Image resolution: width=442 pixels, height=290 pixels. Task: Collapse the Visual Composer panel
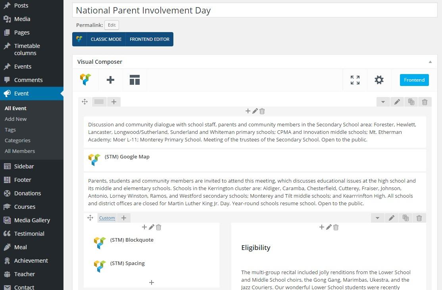430,62
